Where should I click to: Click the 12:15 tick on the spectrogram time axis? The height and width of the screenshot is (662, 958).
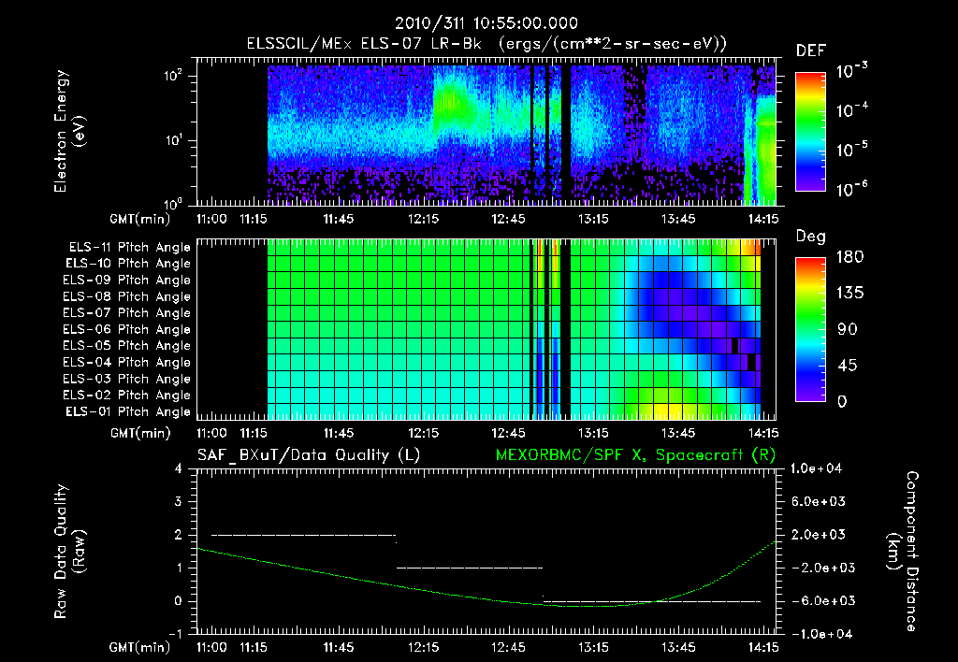tap(423, 219)
